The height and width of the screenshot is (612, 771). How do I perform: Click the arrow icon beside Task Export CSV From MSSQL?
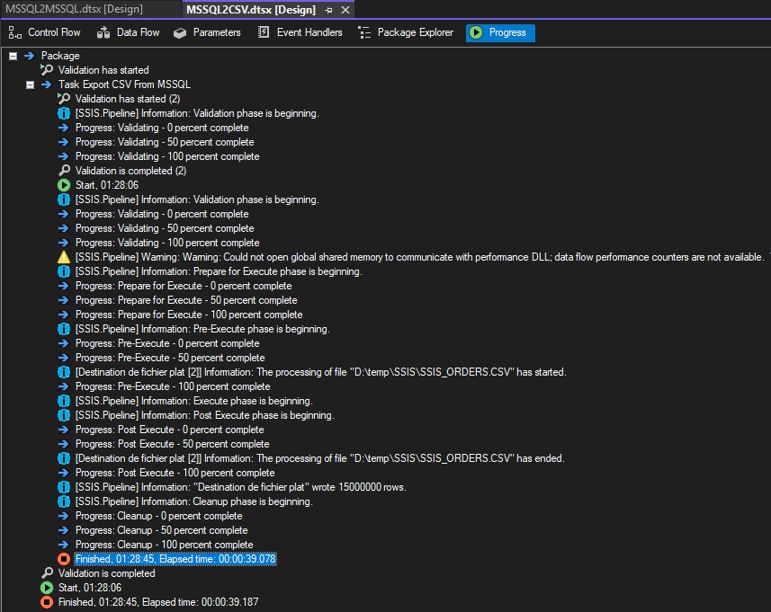(47, 84)
